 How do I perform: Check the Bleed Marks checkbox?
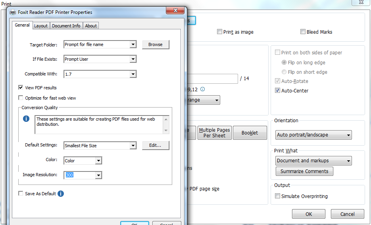tap(303, 32)
